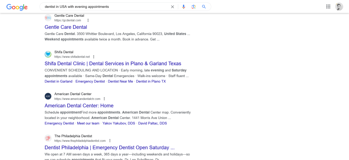Click the Shifa Dental site name
Screen dimensions: 349x160
pos(64,52)
